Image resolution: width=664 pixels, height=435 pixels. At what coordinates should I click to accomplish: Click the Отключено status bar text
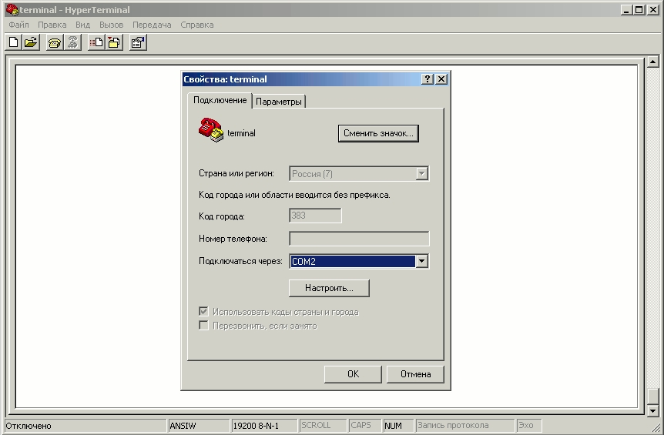(29, 426)
